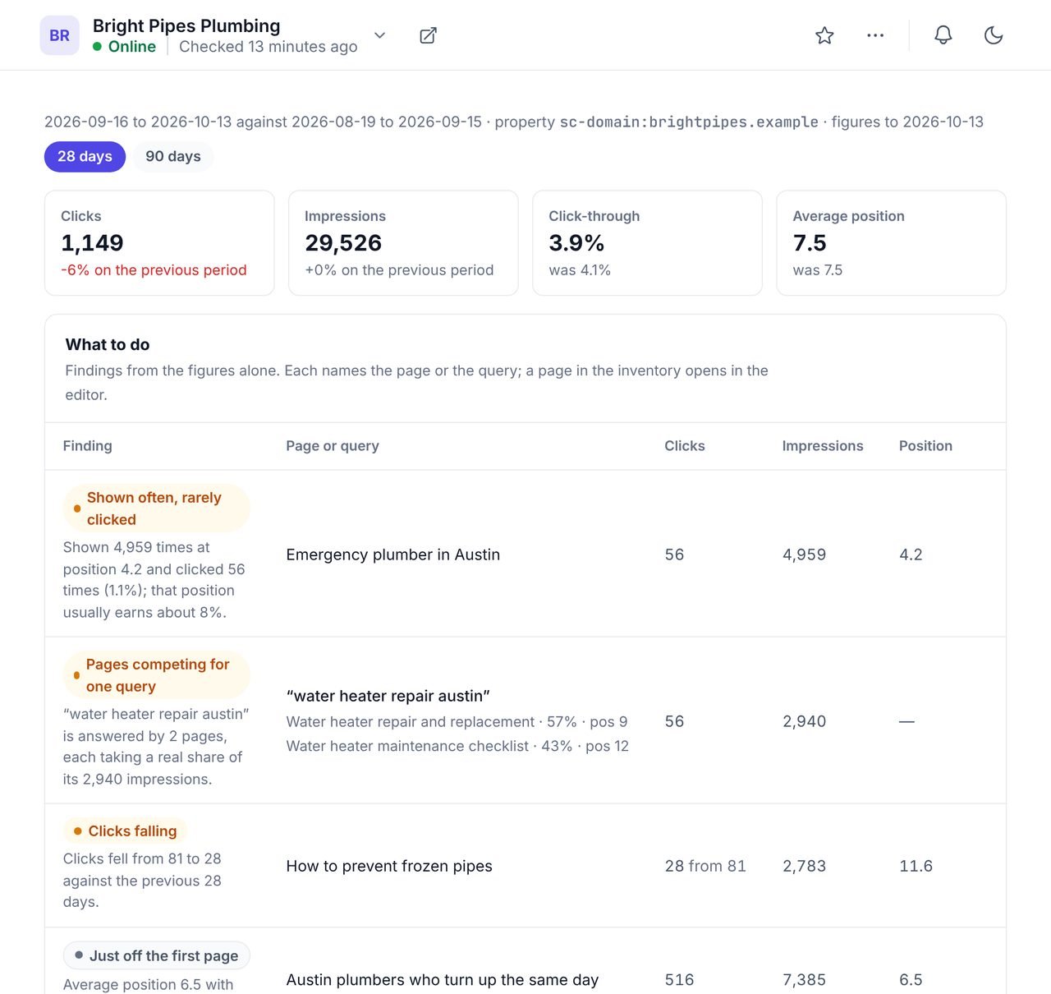Click the 516 clicks value
Screen dimensions: 1051x994
(x=679, y=980)
